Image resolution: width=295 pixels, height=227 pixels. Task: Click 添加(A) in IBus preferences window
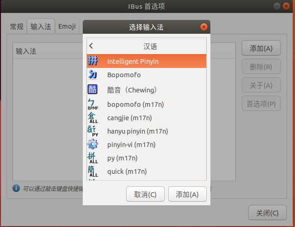pyautogui.click(x=261, y=48)
